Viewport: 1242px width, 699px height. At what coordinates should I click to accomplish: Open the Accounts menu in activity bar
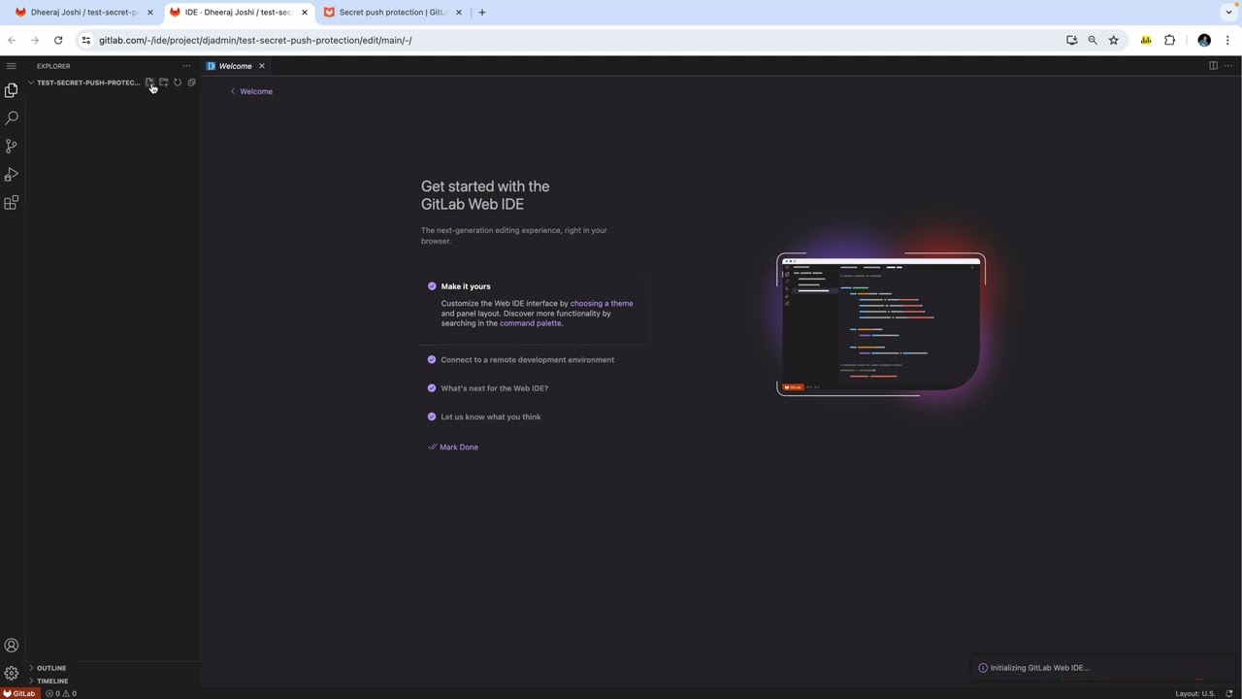click(11, 646)
